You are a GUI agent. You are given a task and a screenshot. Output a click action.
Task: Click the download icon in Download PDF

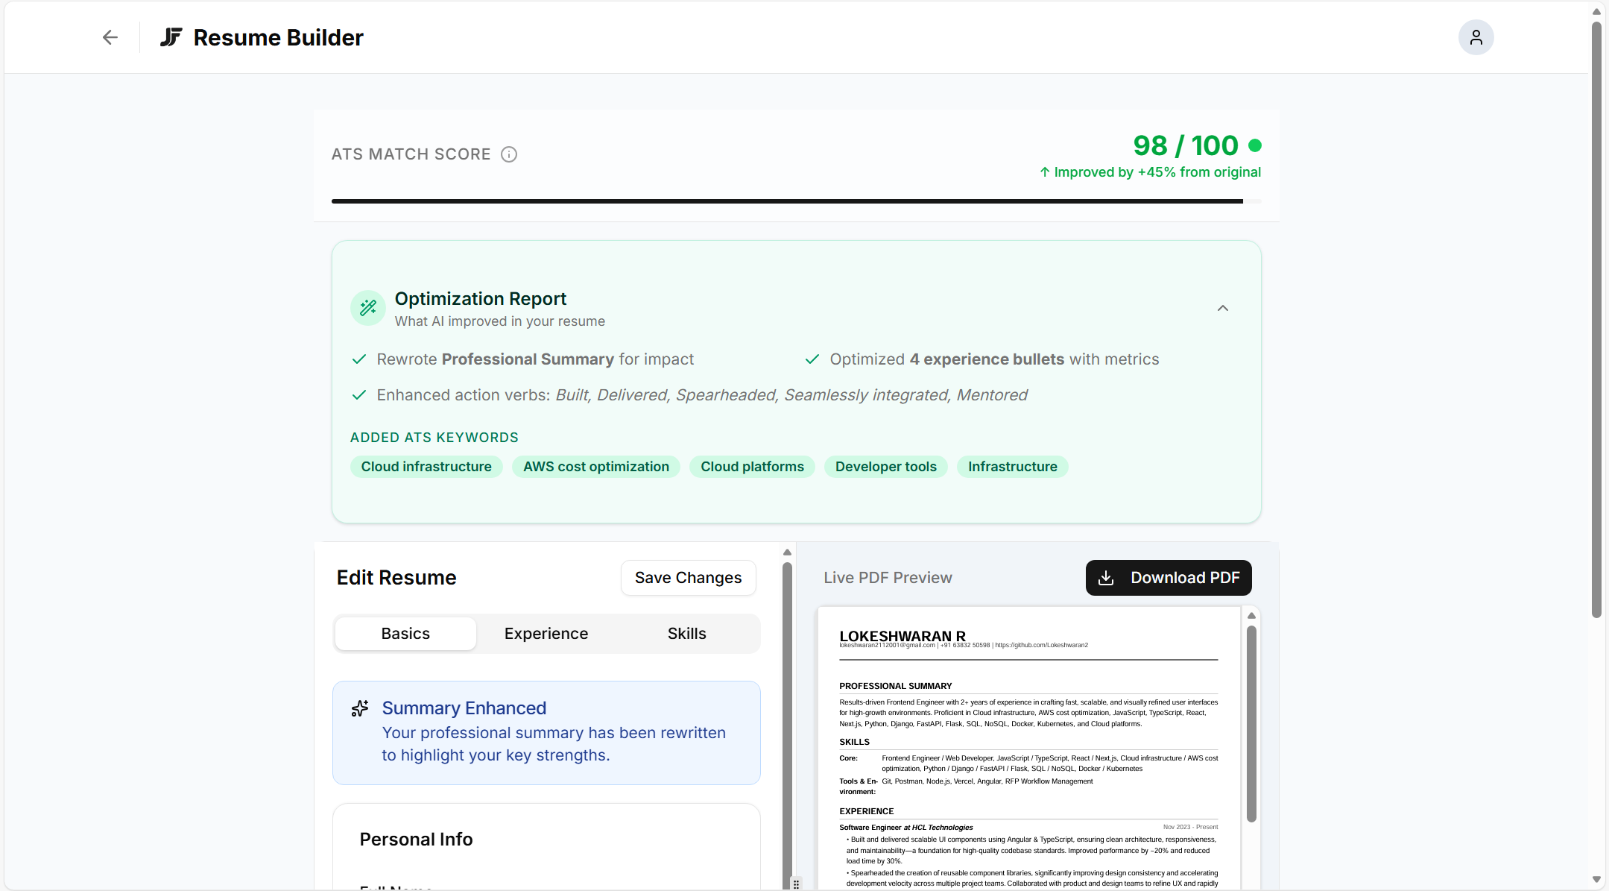click(x=1107, y=578)
